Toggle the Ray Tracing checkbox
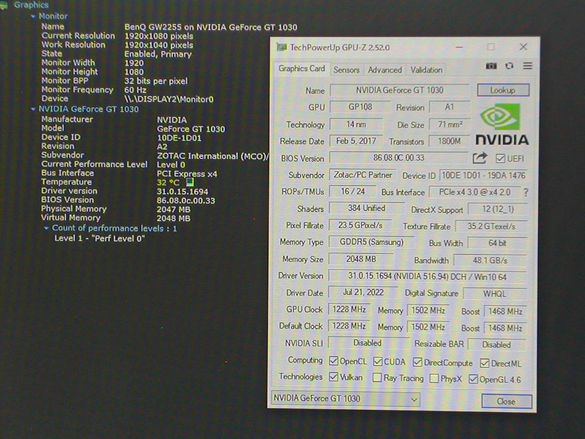Screen dimensions: 585x439 pyautogui.click(x=377, y=378)
